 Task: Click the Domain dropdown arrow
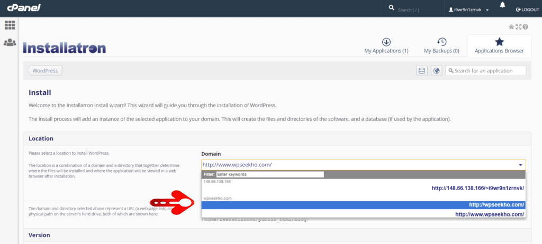tap(520, 165)
